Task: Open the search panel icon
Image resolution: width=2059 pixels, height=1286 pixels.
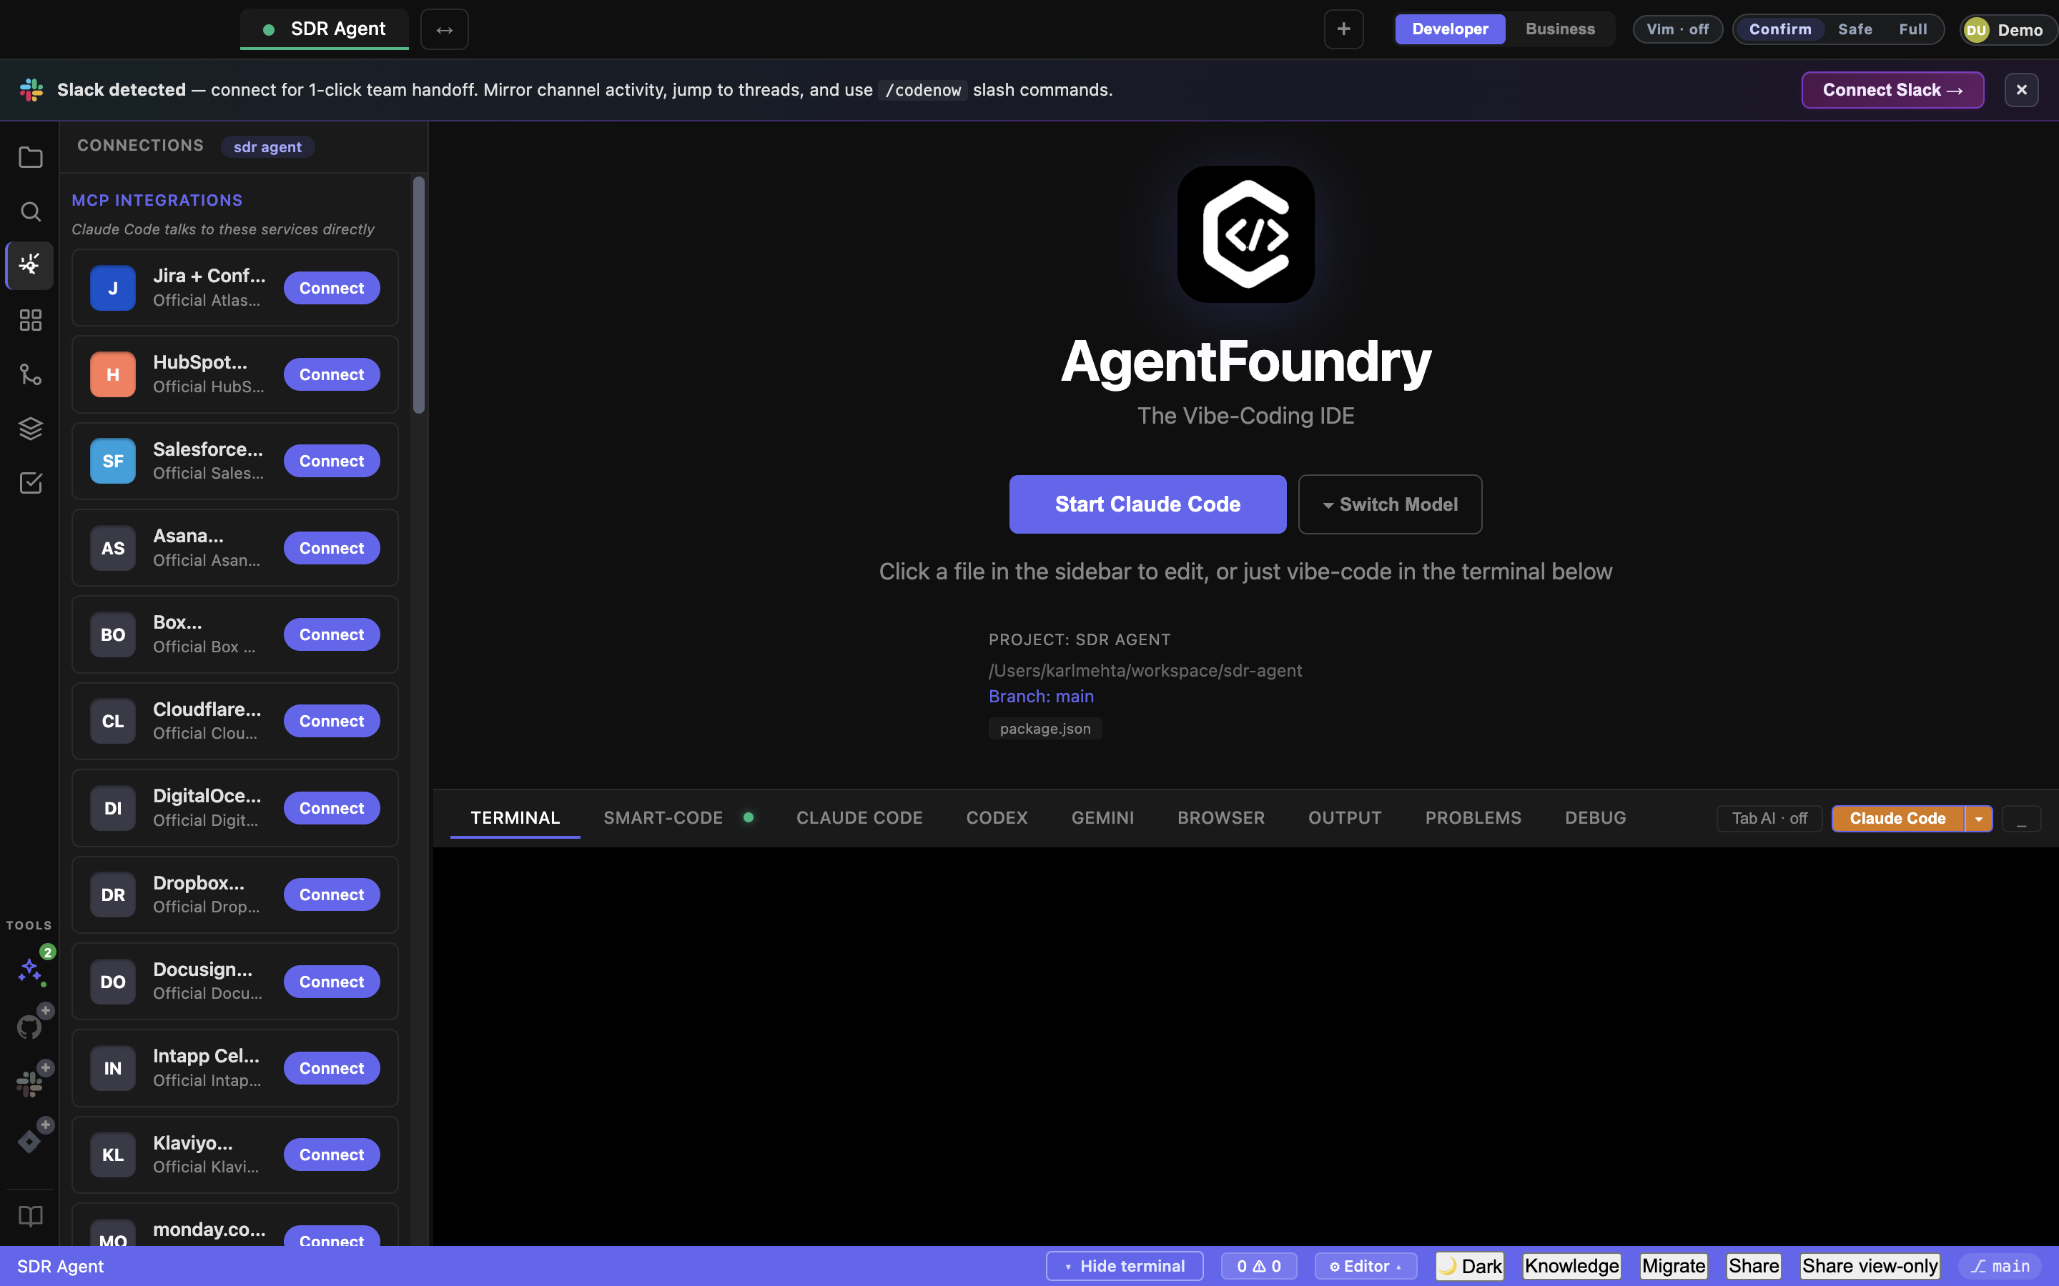Action: 31,211
